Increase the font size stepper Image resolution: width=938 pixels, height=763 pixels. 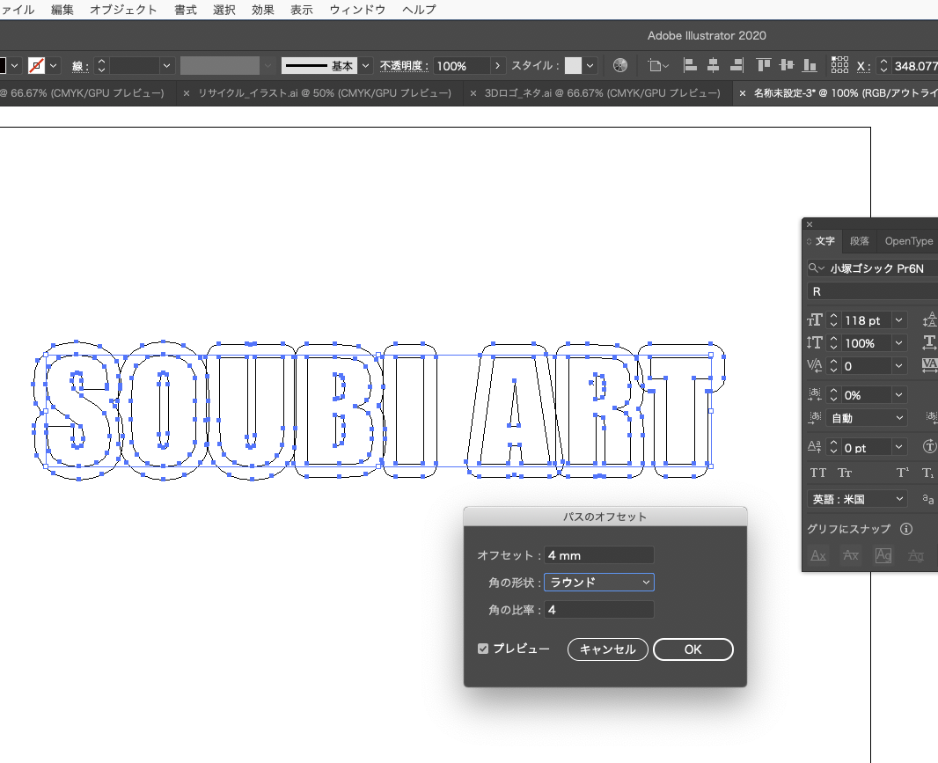(x=833, y=317)
